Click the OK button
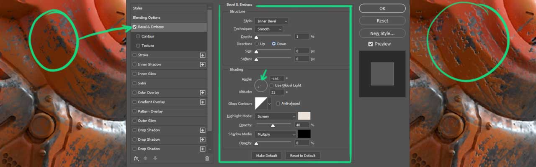 pyautogui.click(x=382, y=8)
